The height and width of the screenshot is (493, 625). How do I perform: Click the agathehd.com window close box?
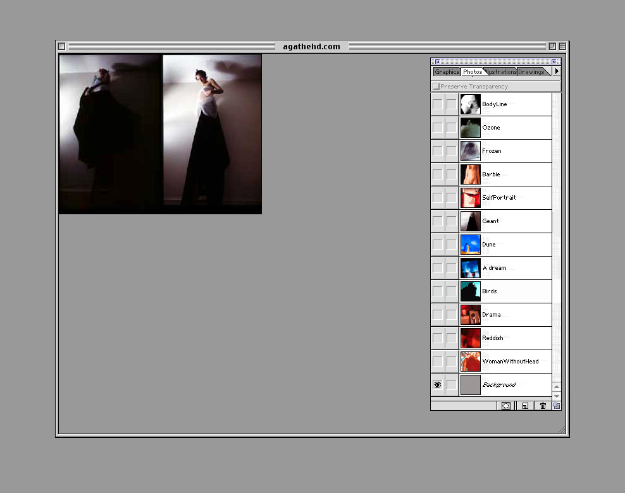click(62, 46)
